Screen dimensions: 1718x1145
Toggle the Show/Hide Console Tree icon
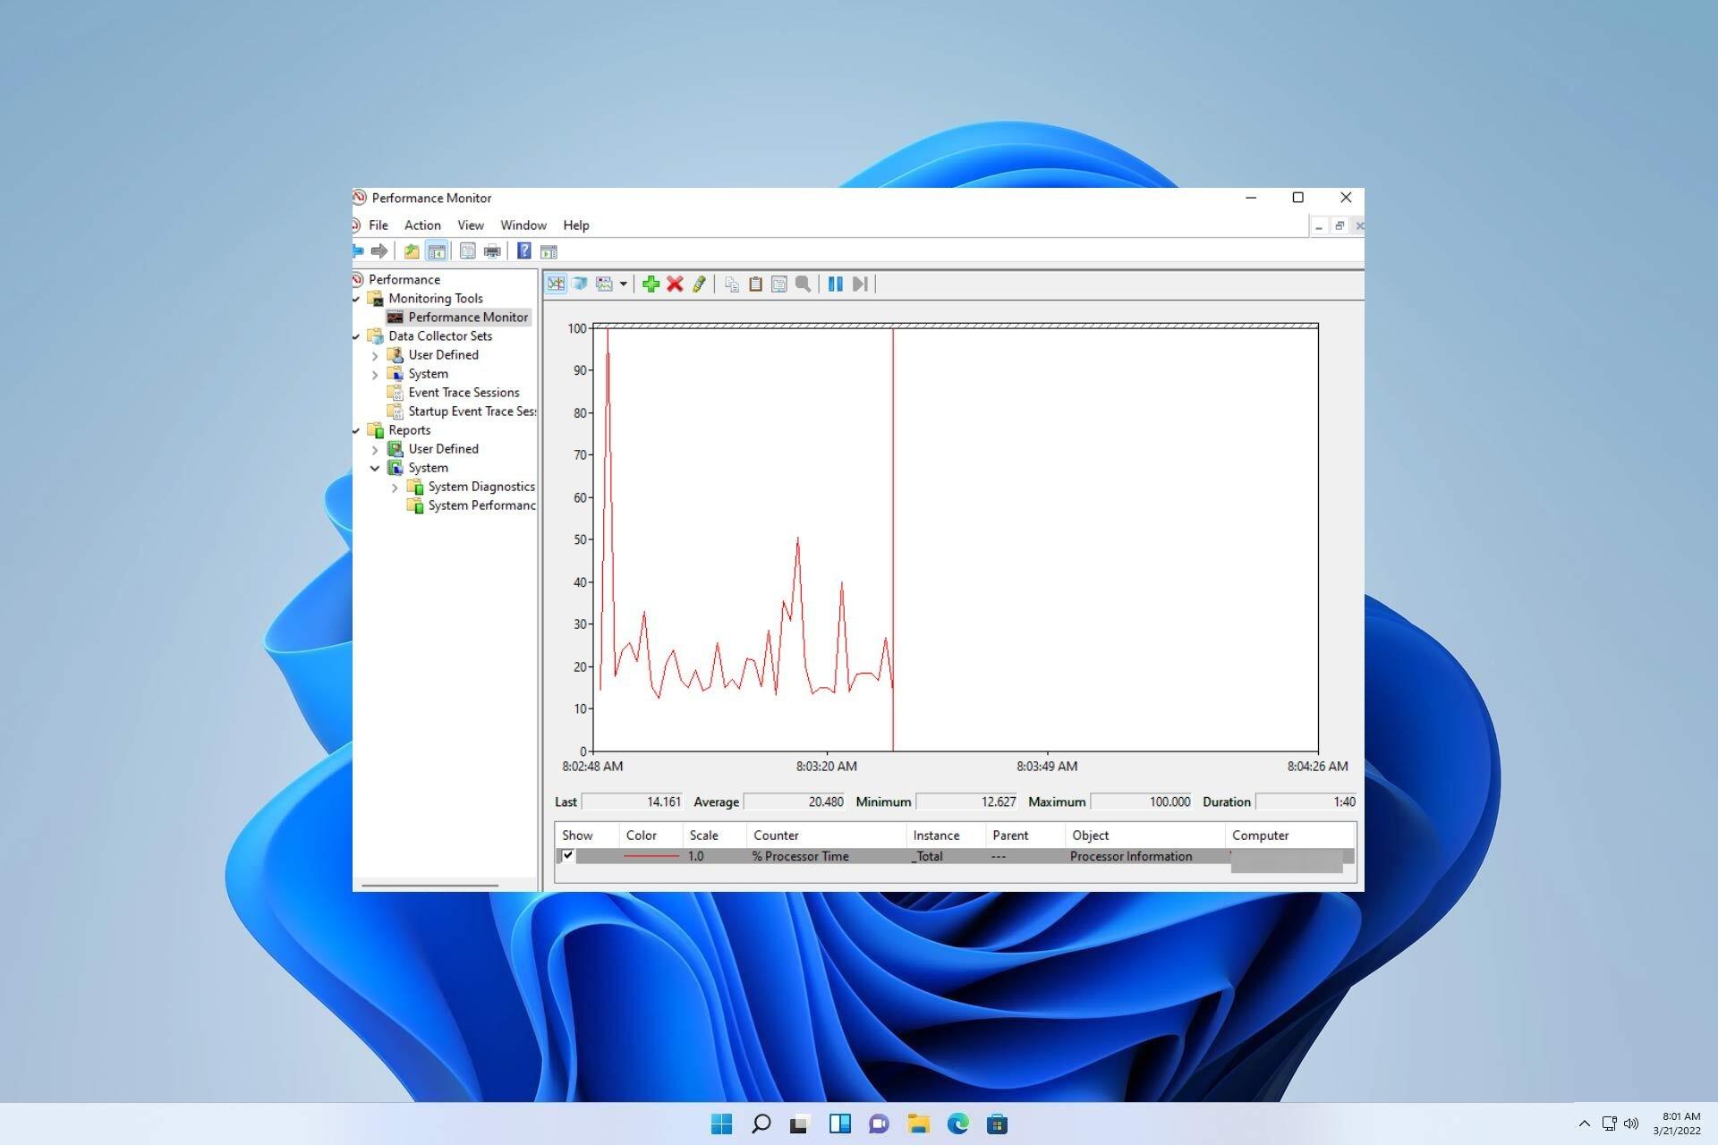point(437,251)
